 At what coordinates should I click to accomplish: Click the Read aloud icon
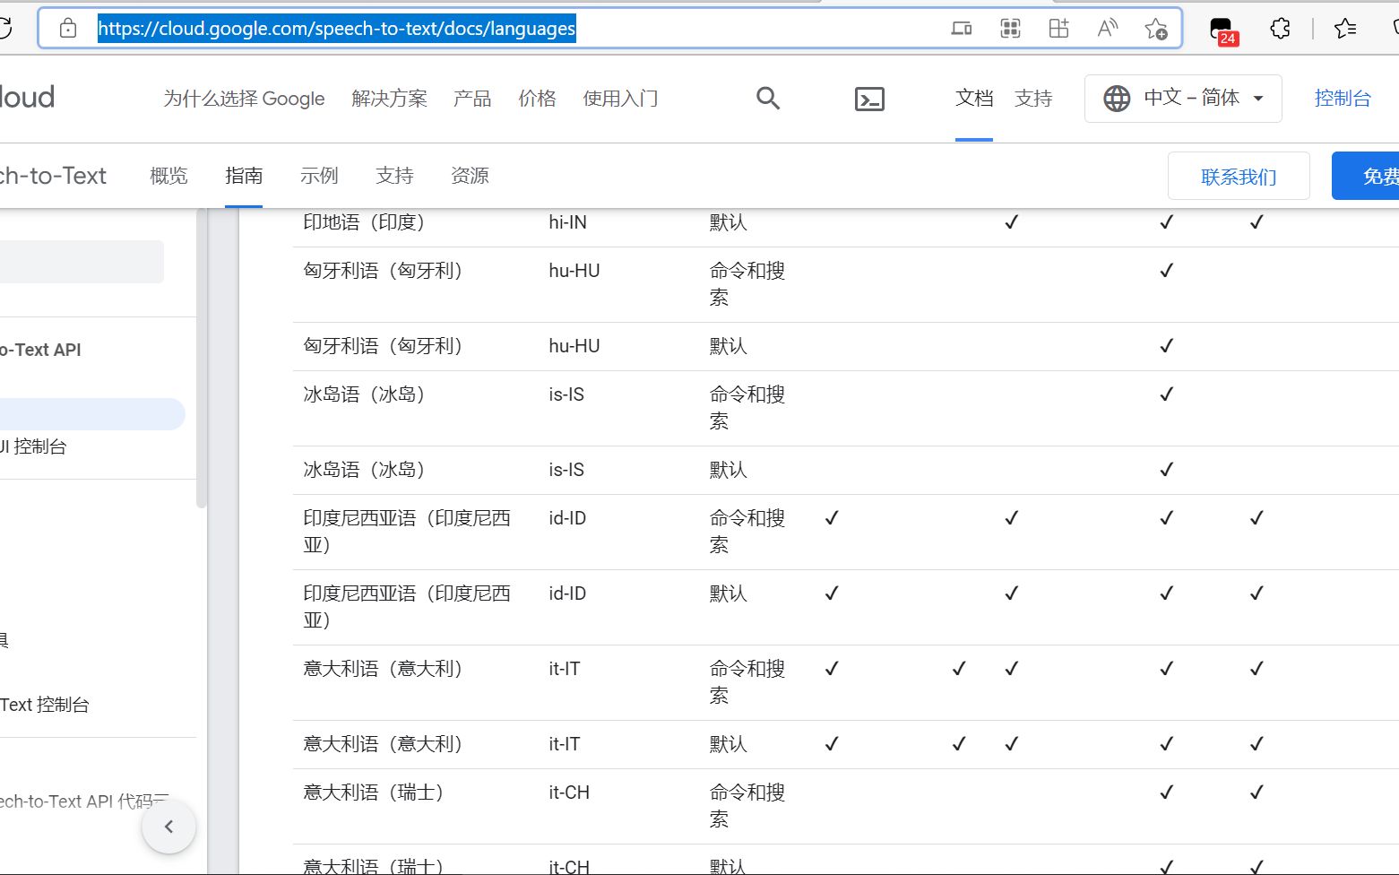click(1107, 29)
